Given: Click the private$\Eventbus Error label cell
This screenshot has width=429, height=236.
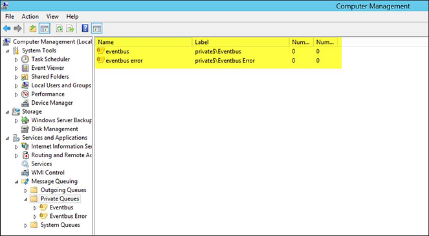Looking at the screenshot, I should pyautogui.click(x=225, y=60).
